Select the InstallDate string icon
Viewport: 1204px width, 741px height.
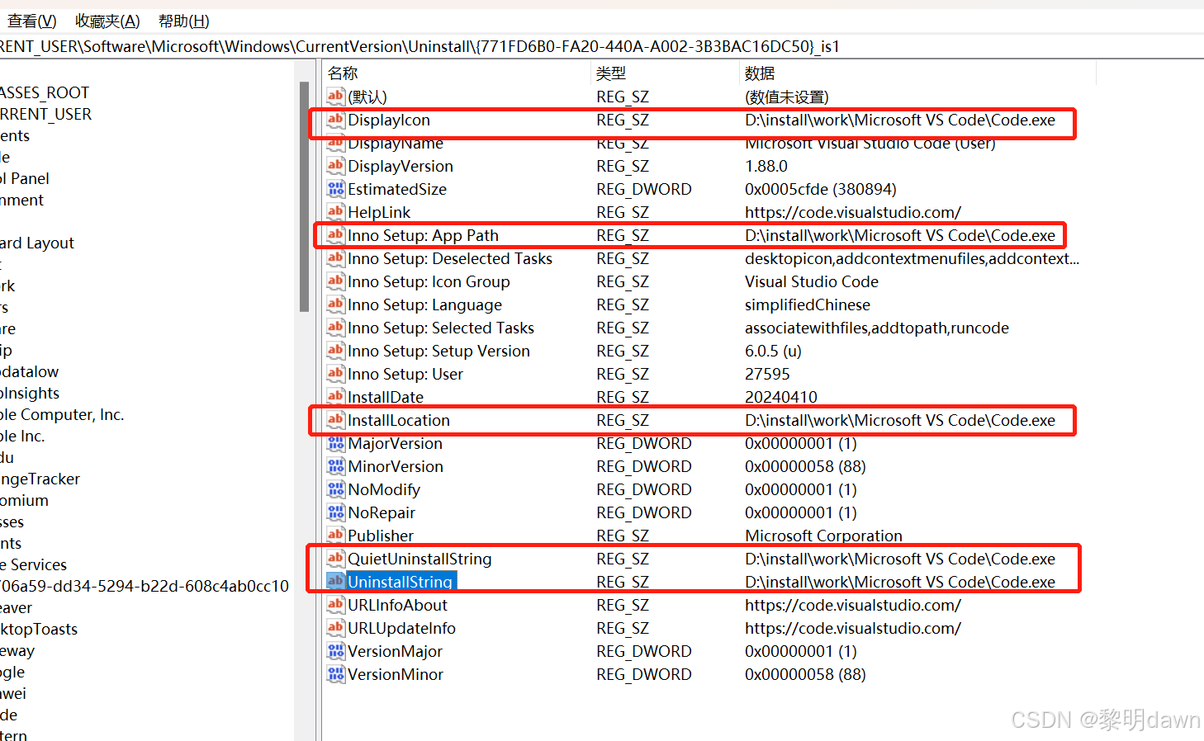pos(335,397)
